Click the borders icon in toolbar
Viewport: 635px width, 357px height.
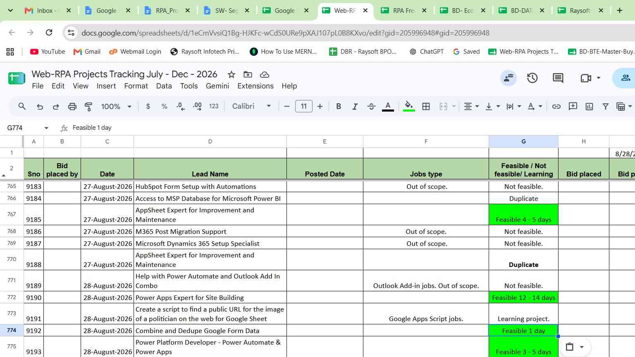pyautogui.click(x=426, y=106)
